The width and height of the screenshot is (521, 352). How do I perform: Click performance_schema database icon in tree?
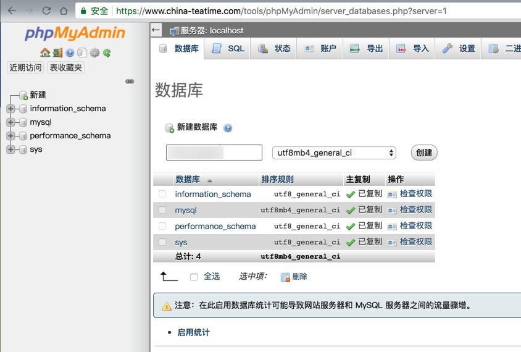pos(23,136)
